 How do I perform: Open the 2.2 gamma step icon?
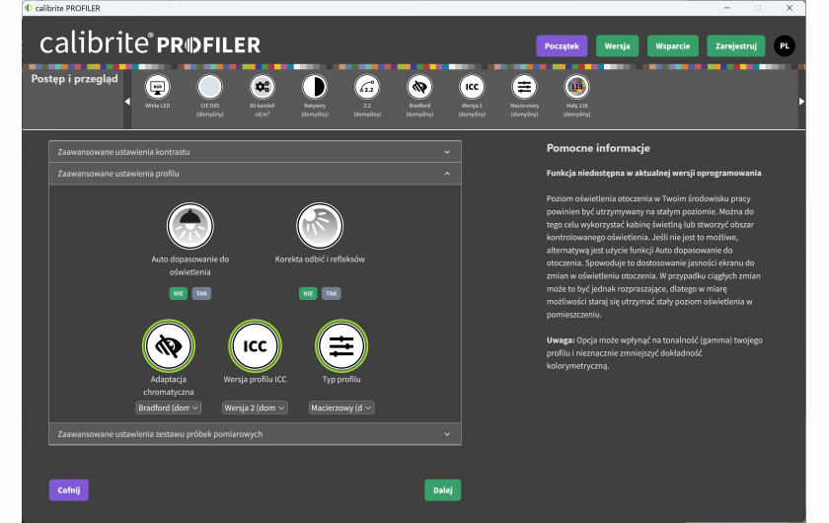(x=367, y=87)
